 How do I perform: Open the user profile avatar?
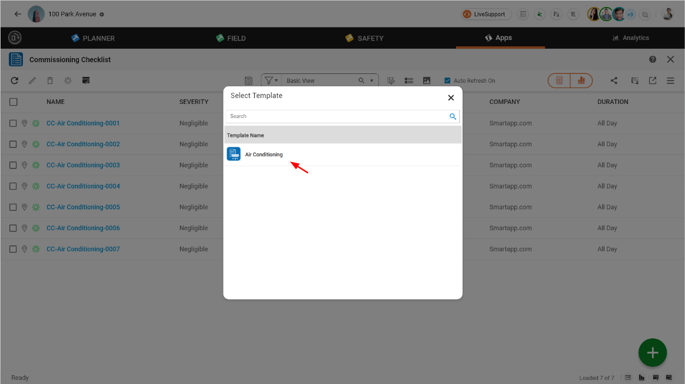[x=667, y=14]
